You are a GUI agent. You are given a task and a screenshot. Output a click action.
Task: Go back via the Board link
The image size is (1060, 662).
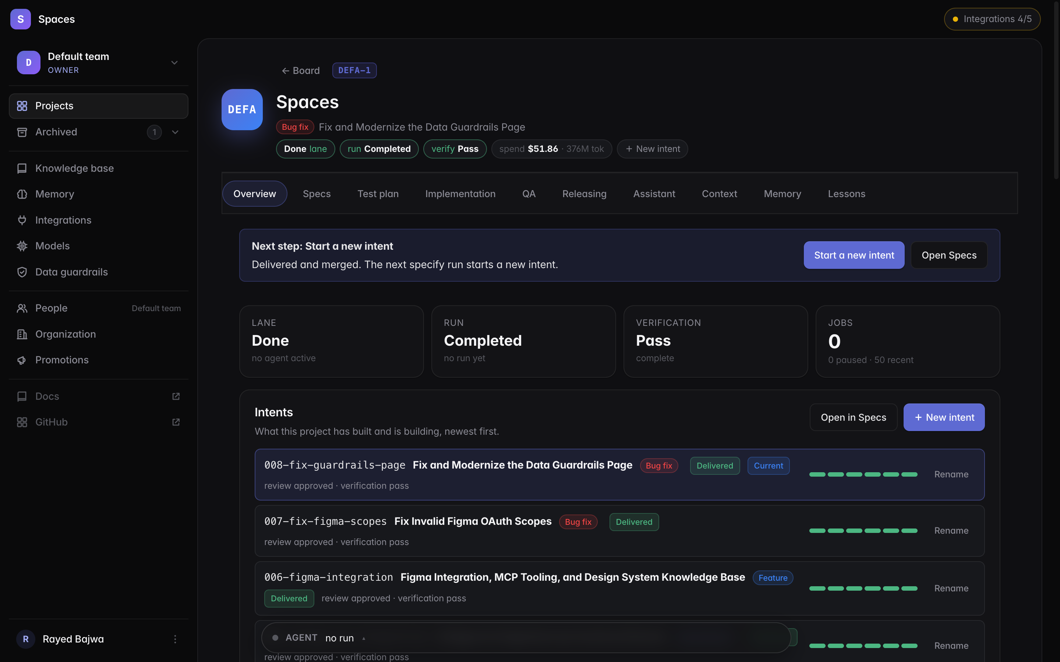(300, 71)
